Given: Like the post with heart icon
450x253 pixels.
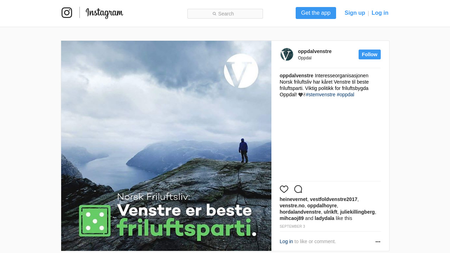Looking at the screenshot, I should (284, 189).
